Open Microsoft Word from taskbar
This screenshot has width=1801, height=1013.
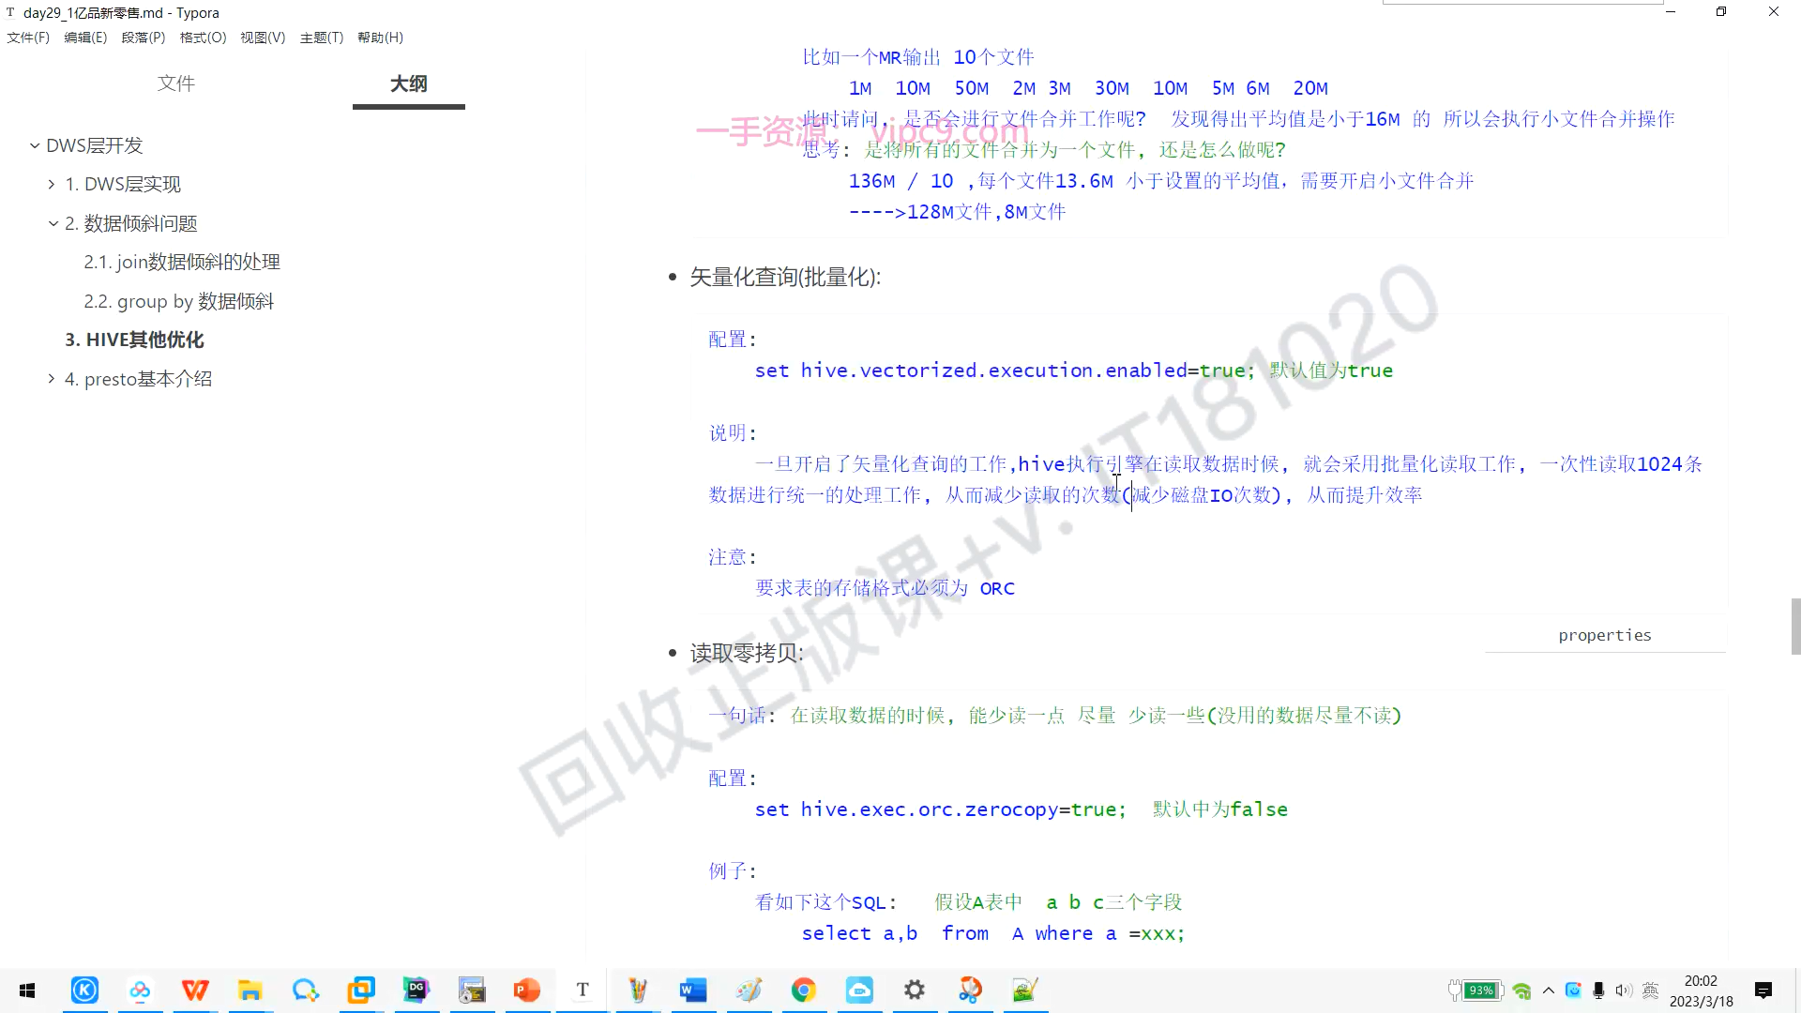click(692, 990)
